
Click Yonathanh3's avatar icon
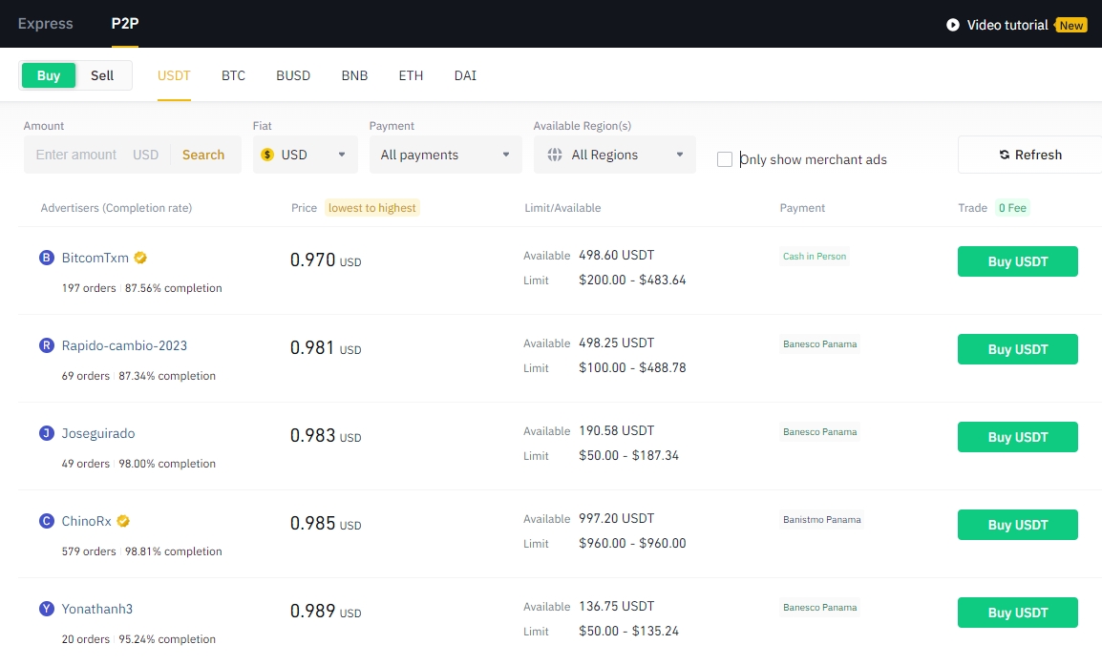pos(46,609)
